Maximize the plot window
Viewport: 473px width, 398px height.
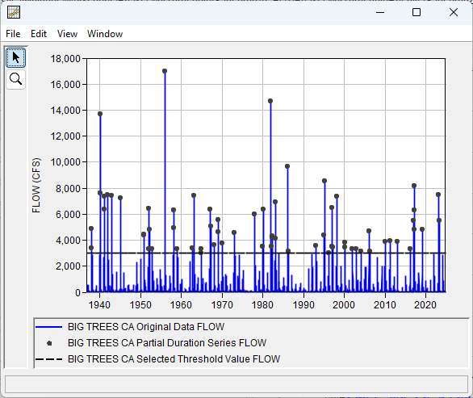pyautogui.click(x=416, y=12)
